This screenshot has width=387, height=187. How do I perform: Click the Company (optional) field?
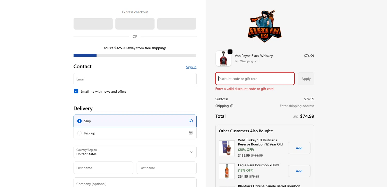[135, 182]
